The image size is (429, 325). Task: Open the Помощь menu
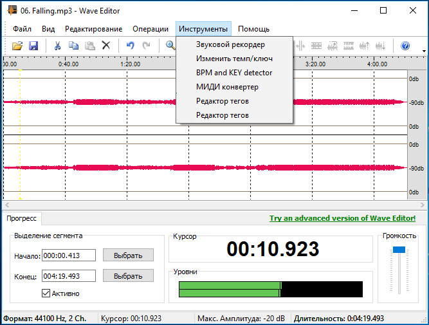coord(253,29)
